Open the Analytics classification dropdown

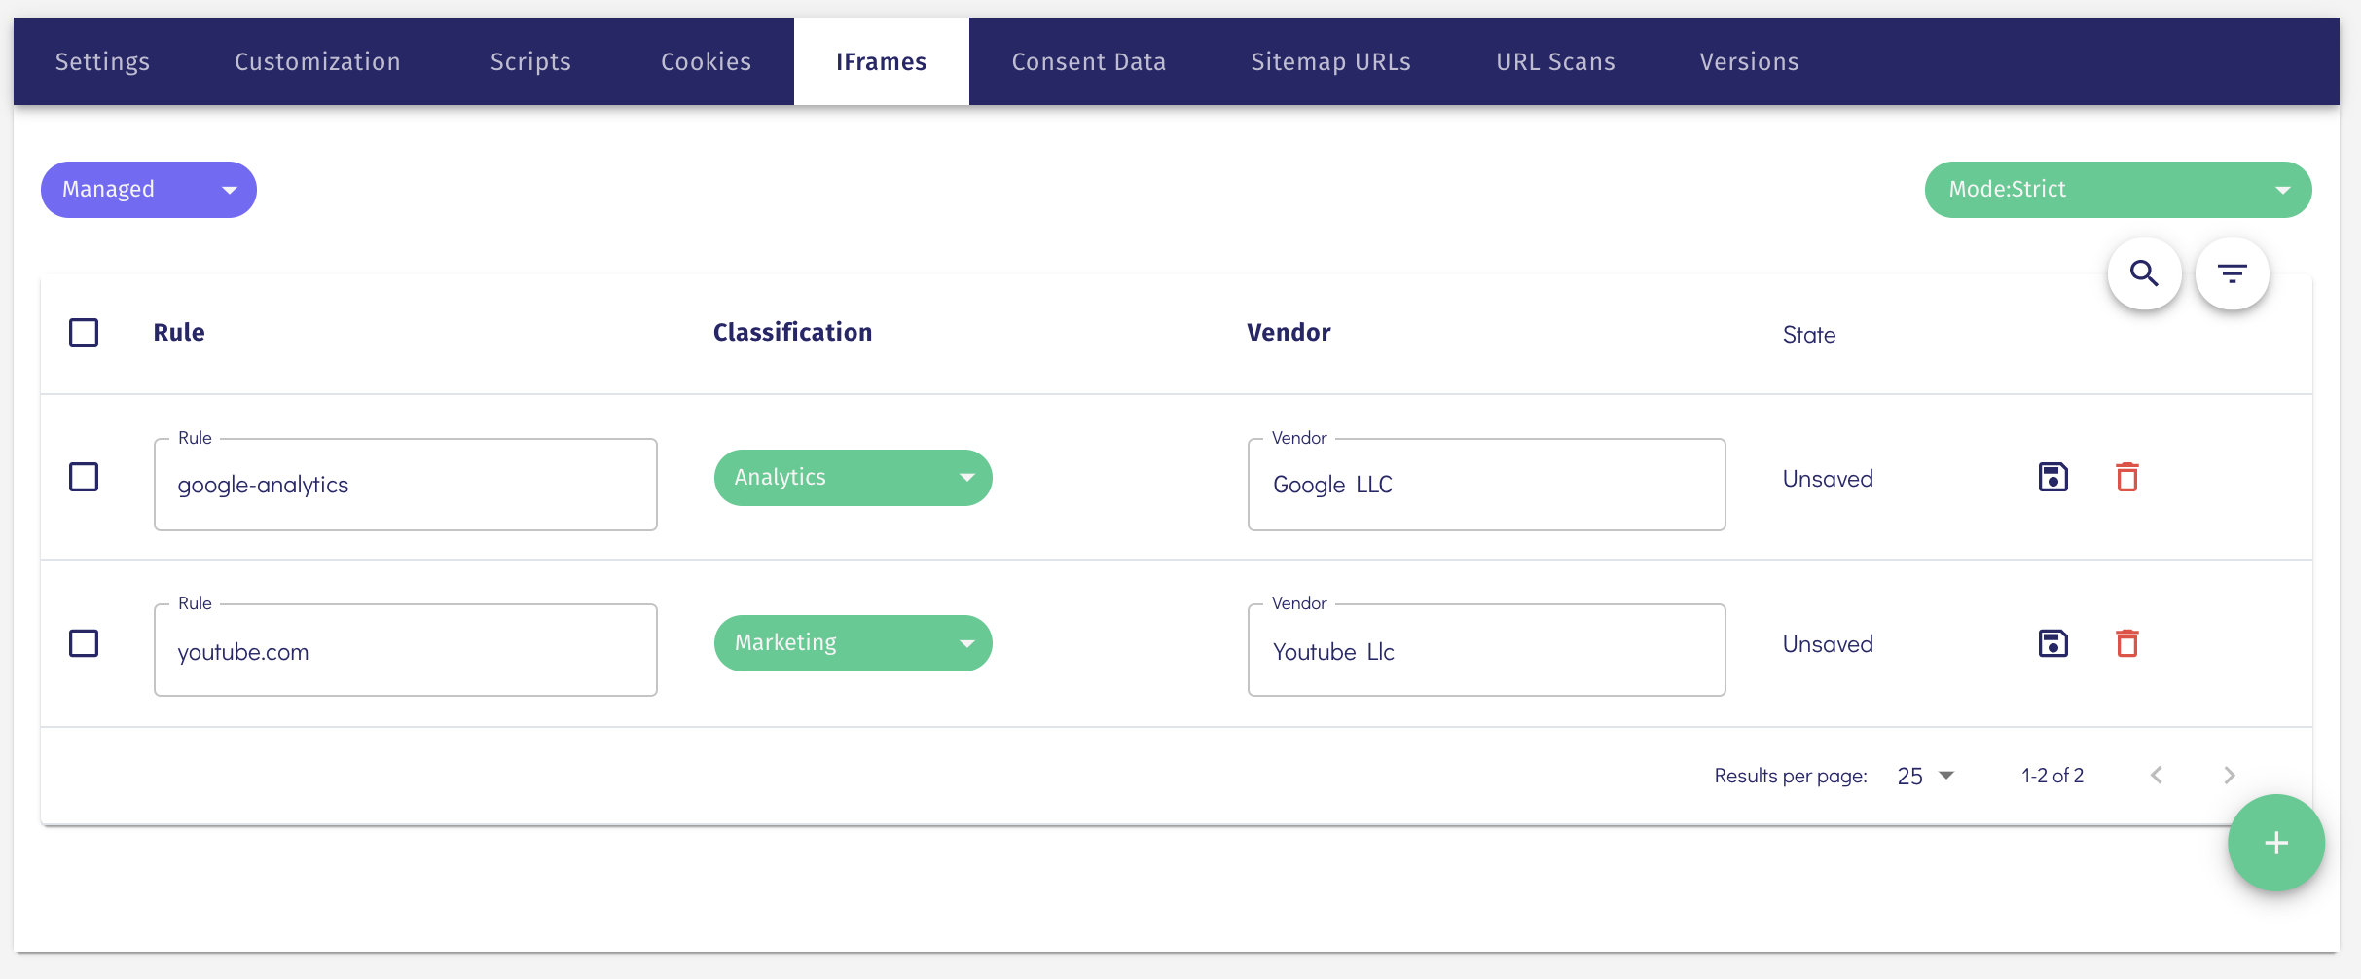[x=853, y=477]
